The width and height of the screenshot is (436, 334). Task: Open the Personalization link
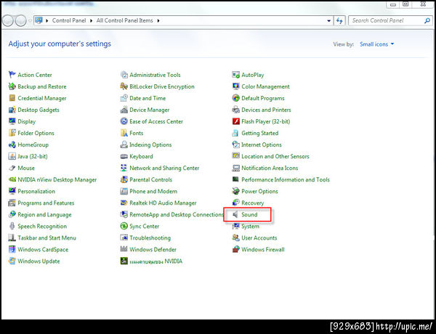click(36, 191)
